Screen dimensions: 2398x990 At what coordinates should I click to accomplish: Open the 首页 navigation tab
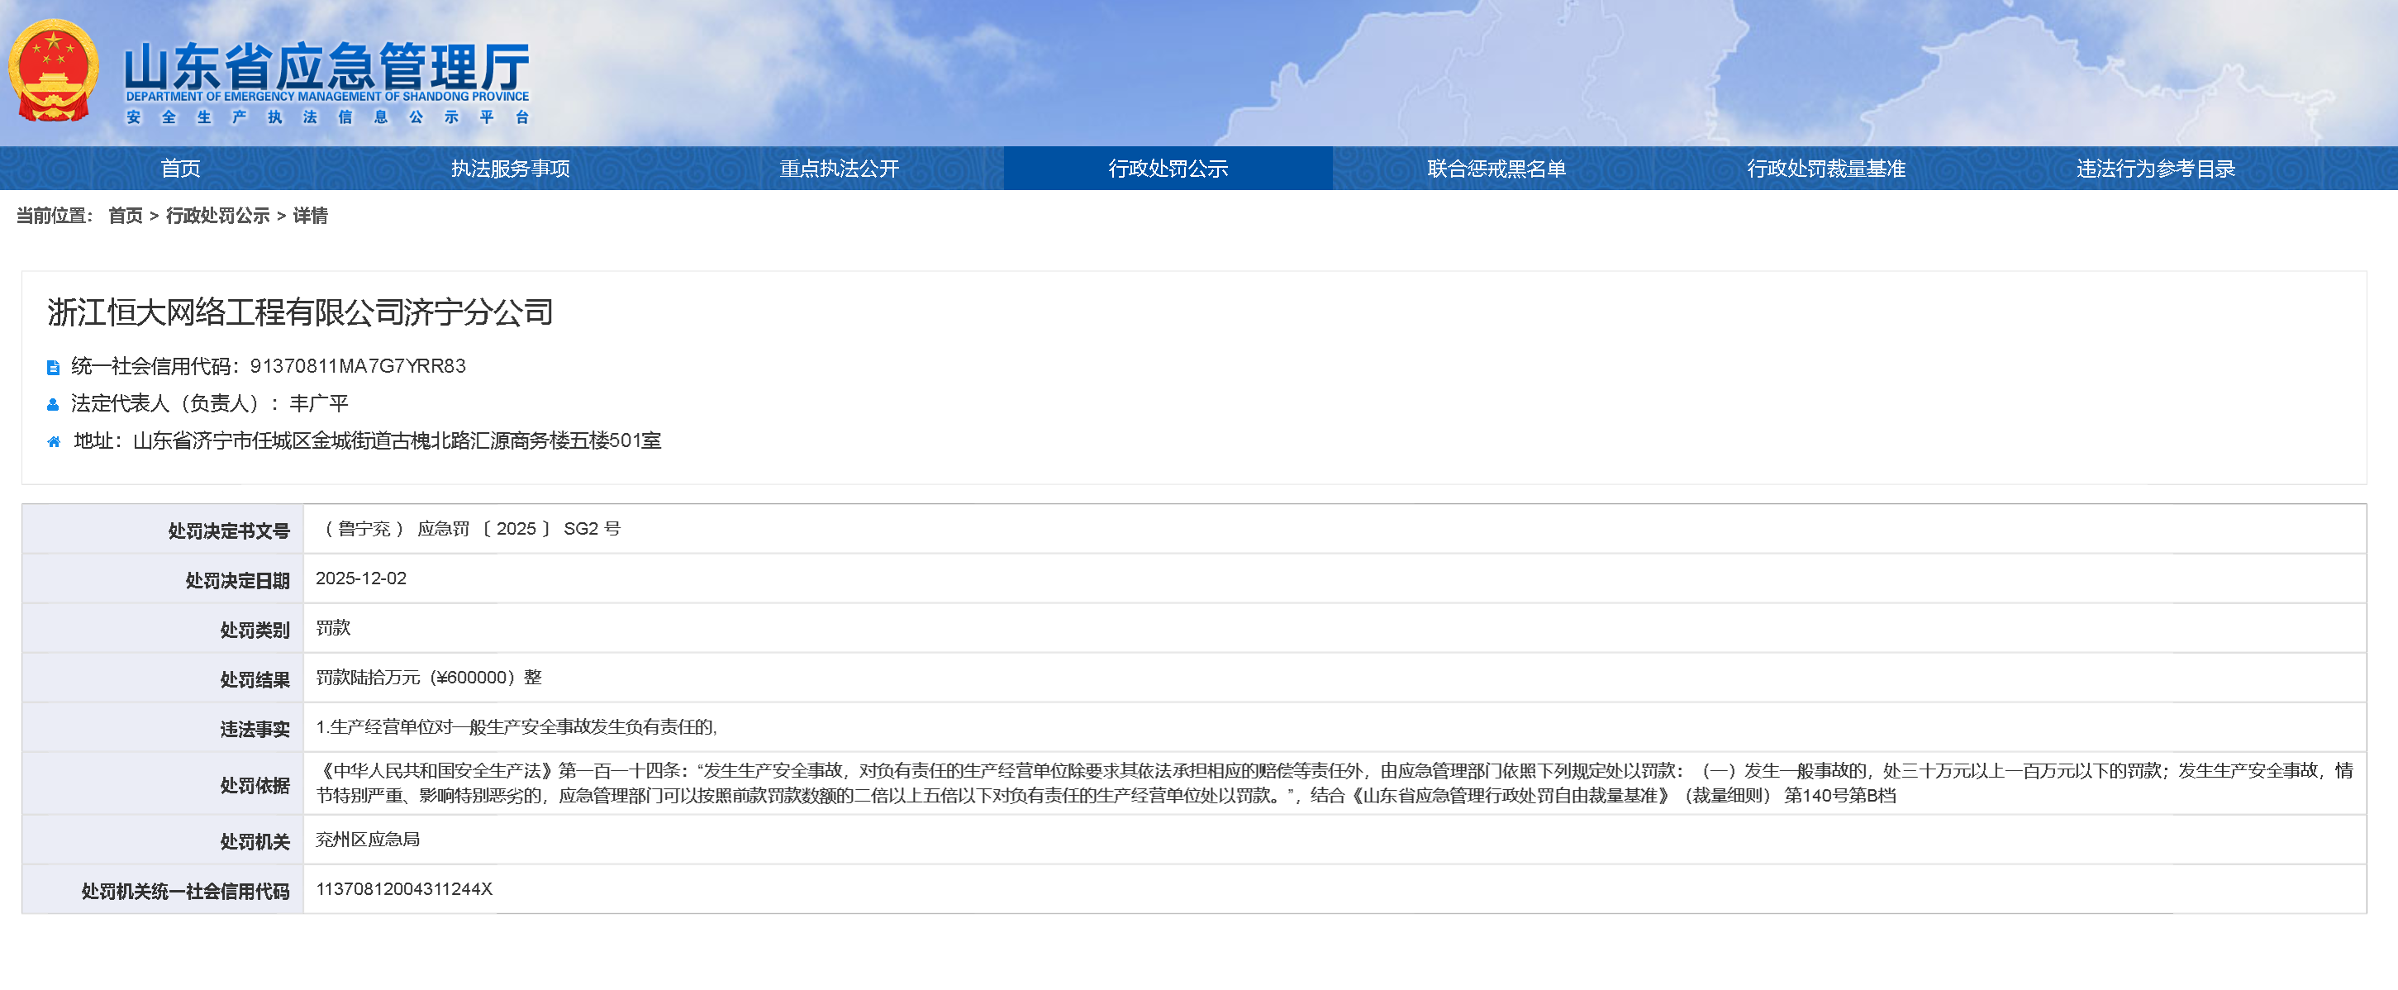(181, 169)
